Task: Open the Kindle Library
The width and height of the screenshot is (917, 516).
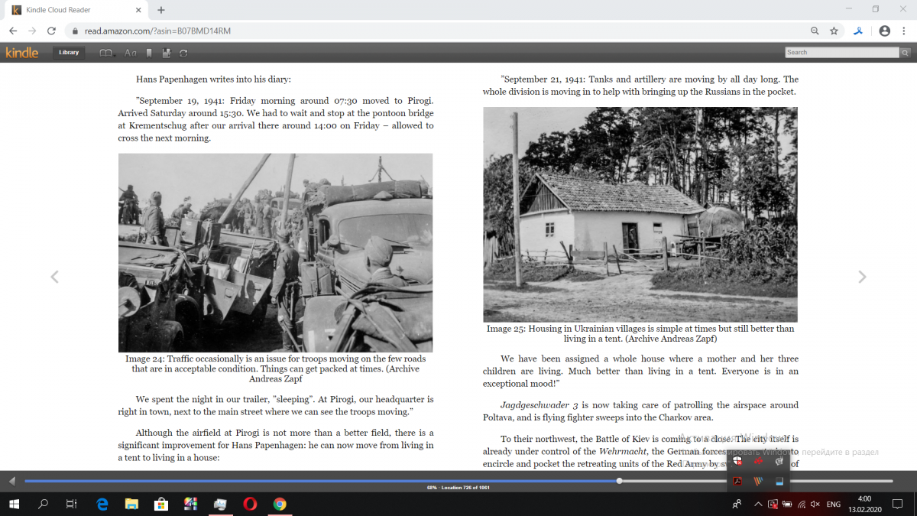Action: (x=69, y=53)
